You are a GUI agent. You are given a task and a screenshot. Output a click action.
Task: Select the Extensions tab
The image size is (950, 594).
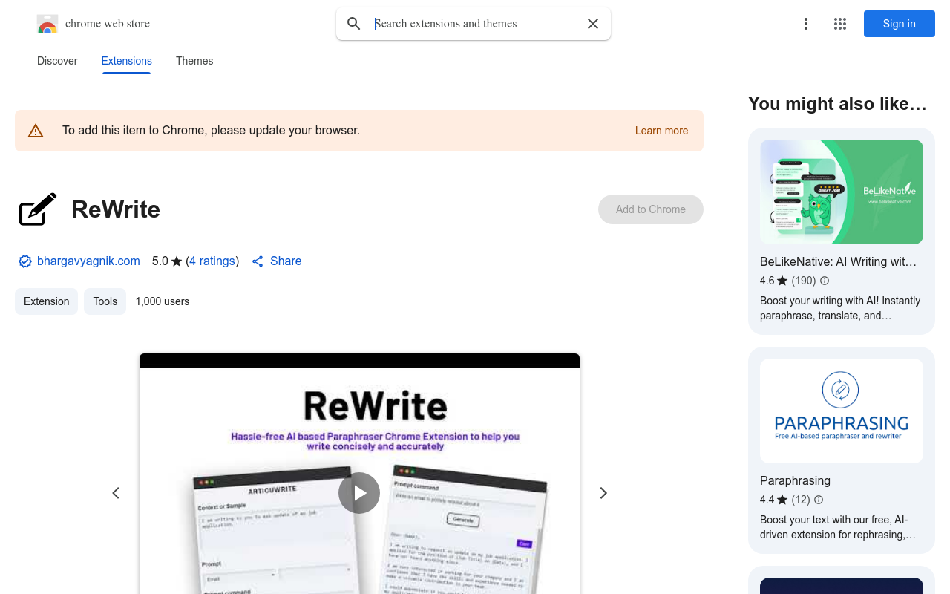point(127,61)
